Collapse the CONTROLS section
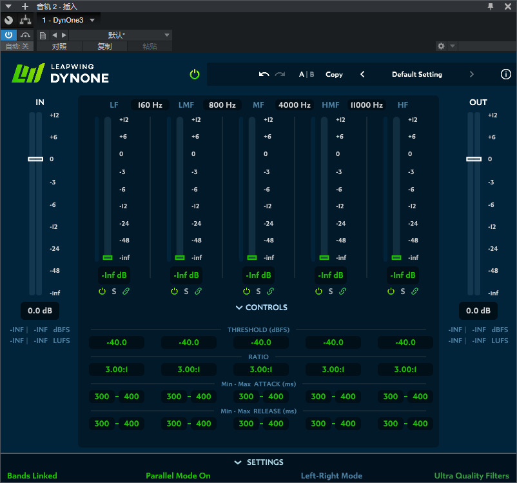Screen dimensions: 517x483 click(261, 308)
